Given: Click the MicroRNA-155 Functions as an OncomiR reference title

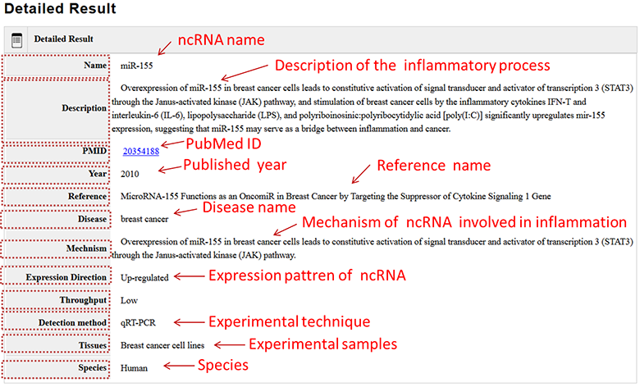Looking at the screenshot, I should 336,196.
